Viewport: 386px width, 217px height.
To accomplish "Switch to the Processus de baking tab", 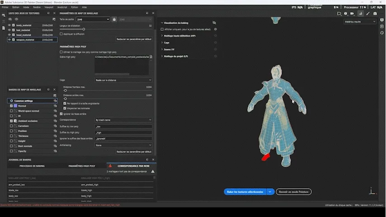I will coord(32,166).
